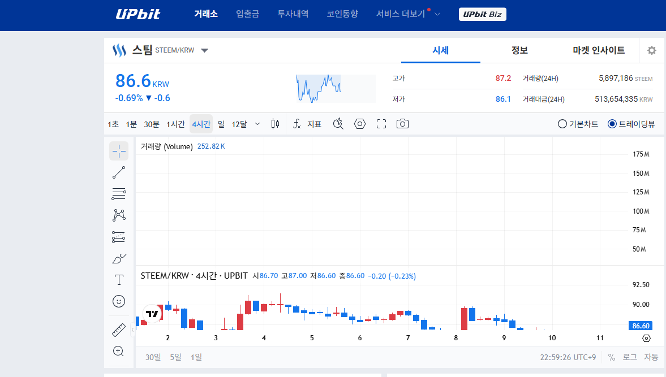Toggle percent scale mode
The image size is (666, 377).
pyautogui.click(x=612, y=357)
